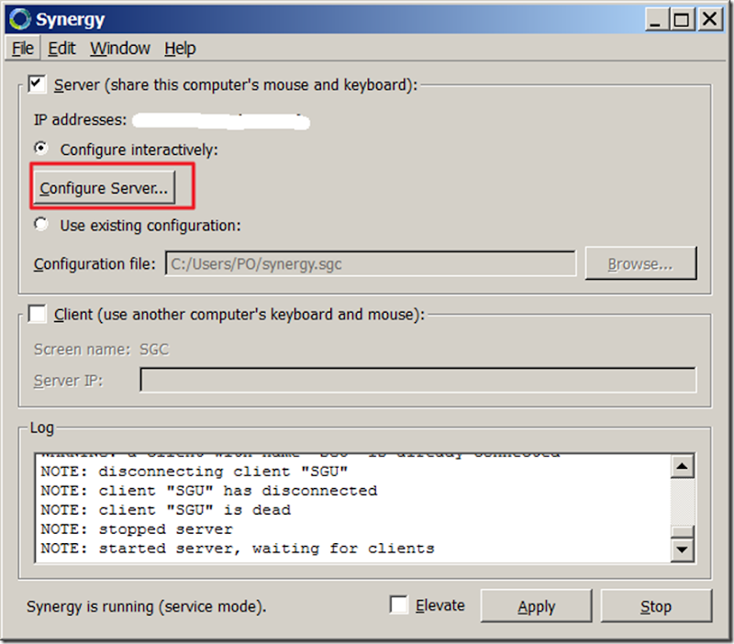Open the Window menu
The width and height of the screenshot is (734, 644).
coord(120,49)
